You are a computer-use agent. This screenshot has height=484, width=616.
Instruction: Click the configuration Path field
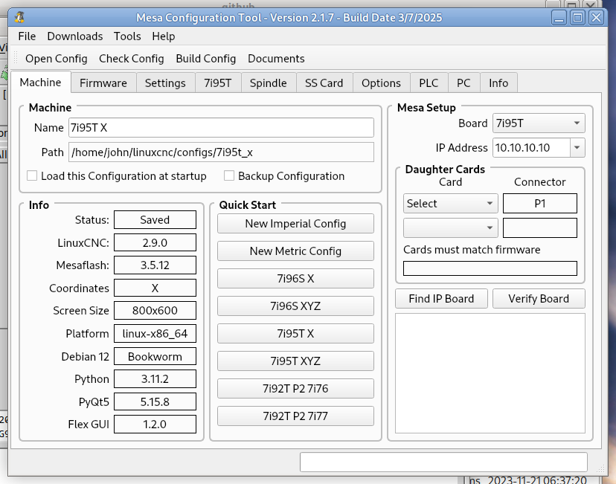(x=221, y=152)
